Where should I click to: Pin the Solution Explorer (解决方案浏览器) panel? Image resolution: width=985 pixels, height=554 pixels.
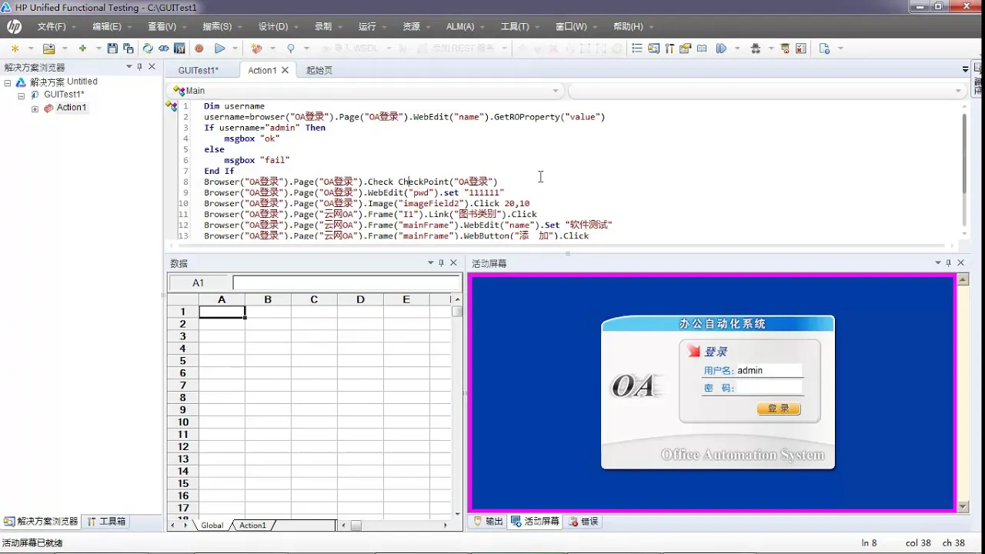[139, 67]
